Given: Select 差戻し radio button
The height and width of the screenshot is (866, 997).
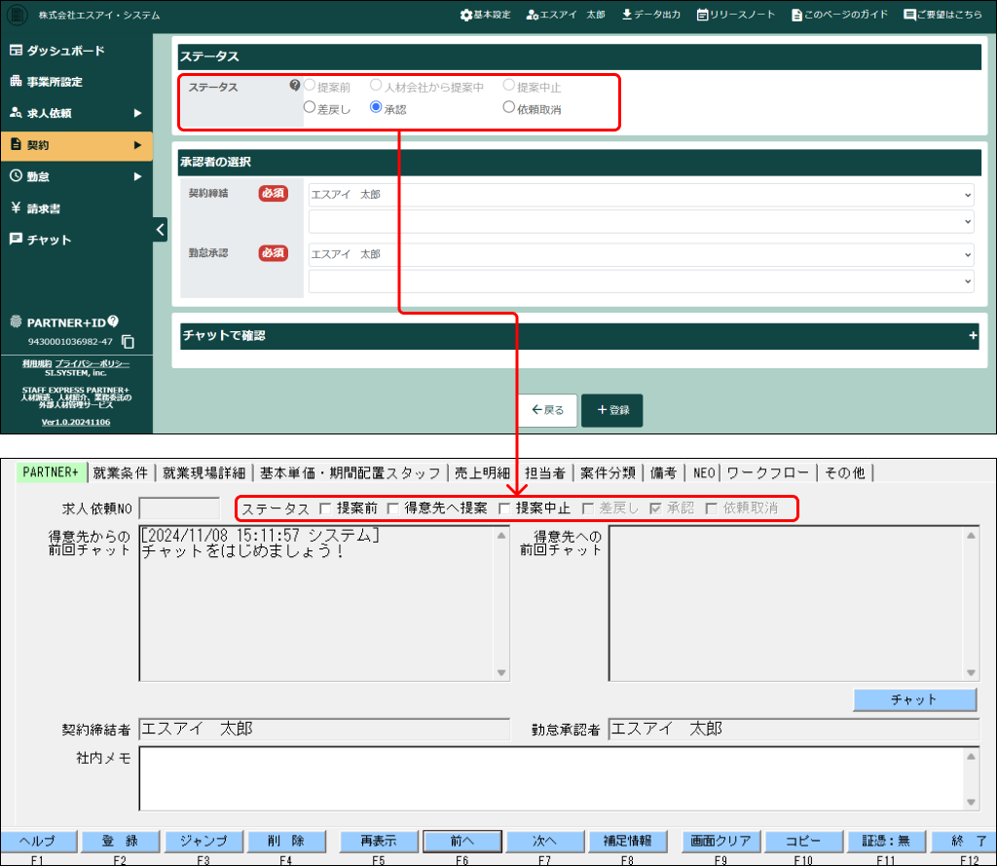Looking at the screenshot, I should [x=310, y=107].
